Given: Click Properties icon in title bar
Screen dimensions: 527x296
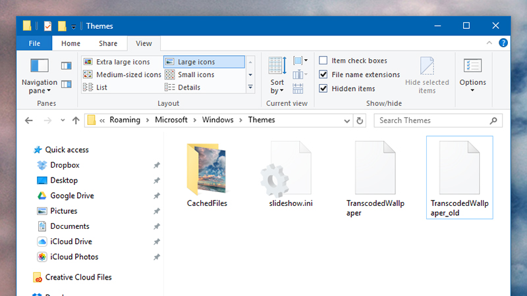Looking at the screenshot, I should click(47, 26).
